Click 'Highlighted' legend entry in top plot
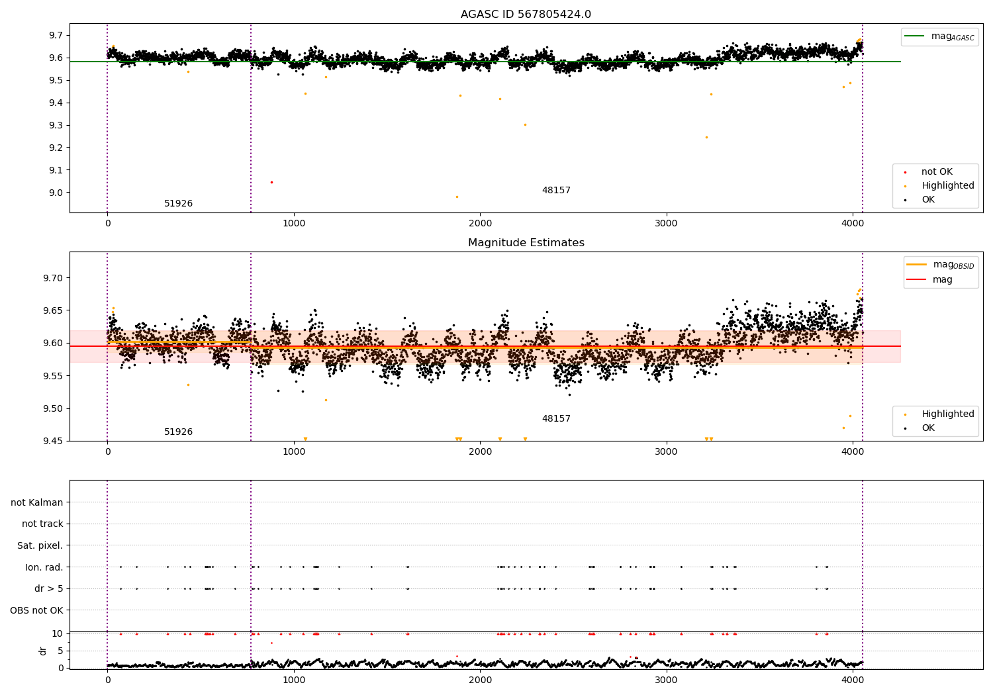The image size is (993, 695). tap(948, 186)
